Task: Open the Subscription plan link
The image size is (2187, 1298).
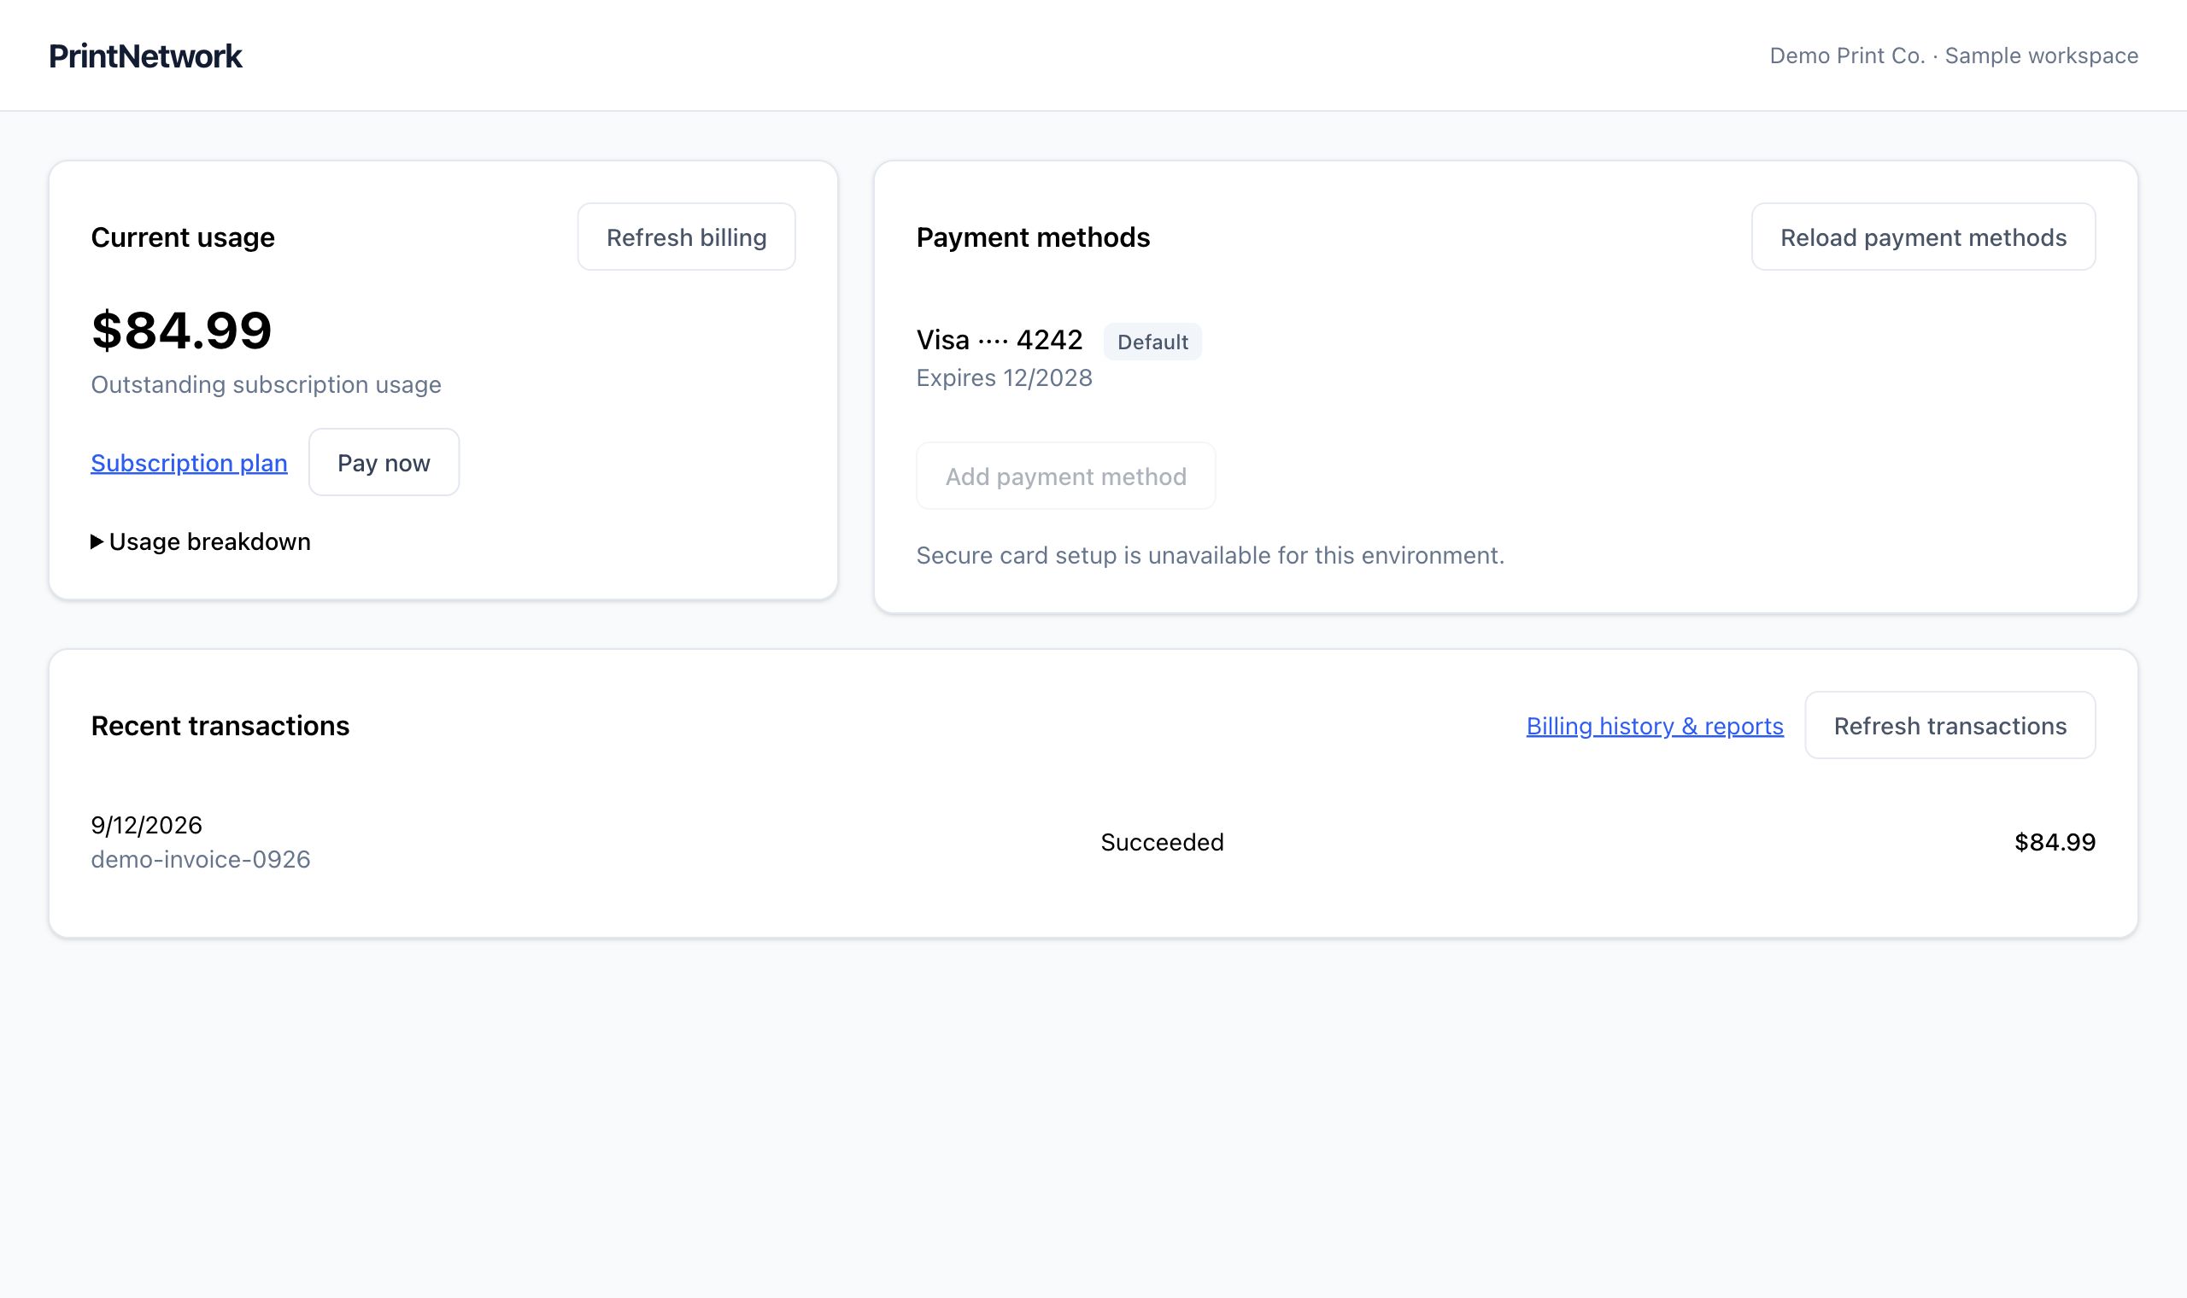Action: 189,463
